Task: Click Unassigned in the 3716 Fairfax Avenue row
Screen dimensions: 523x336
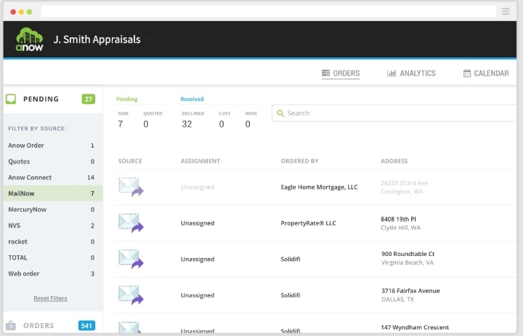Action: pos(198,295)
